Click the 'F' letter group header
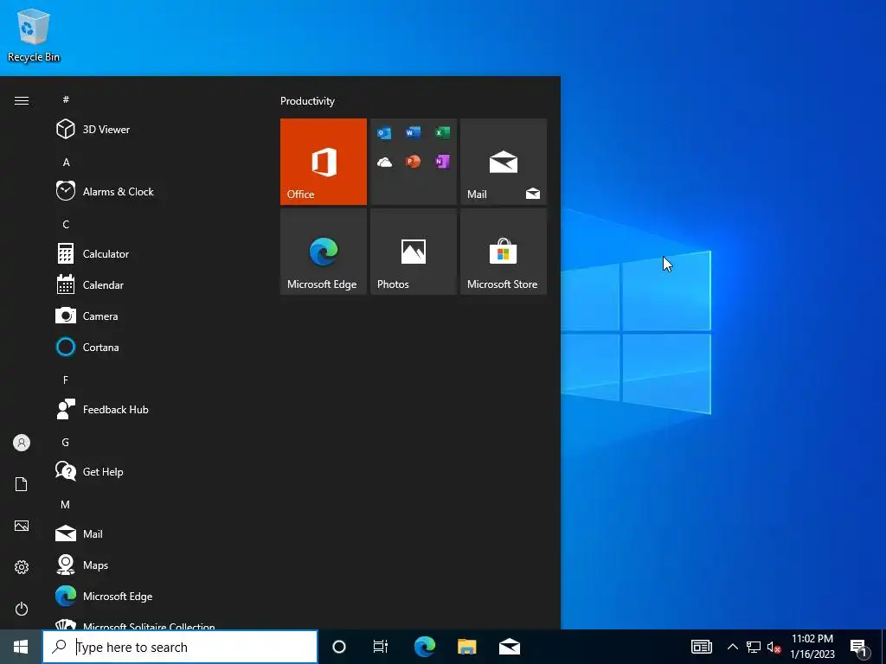 66,380
